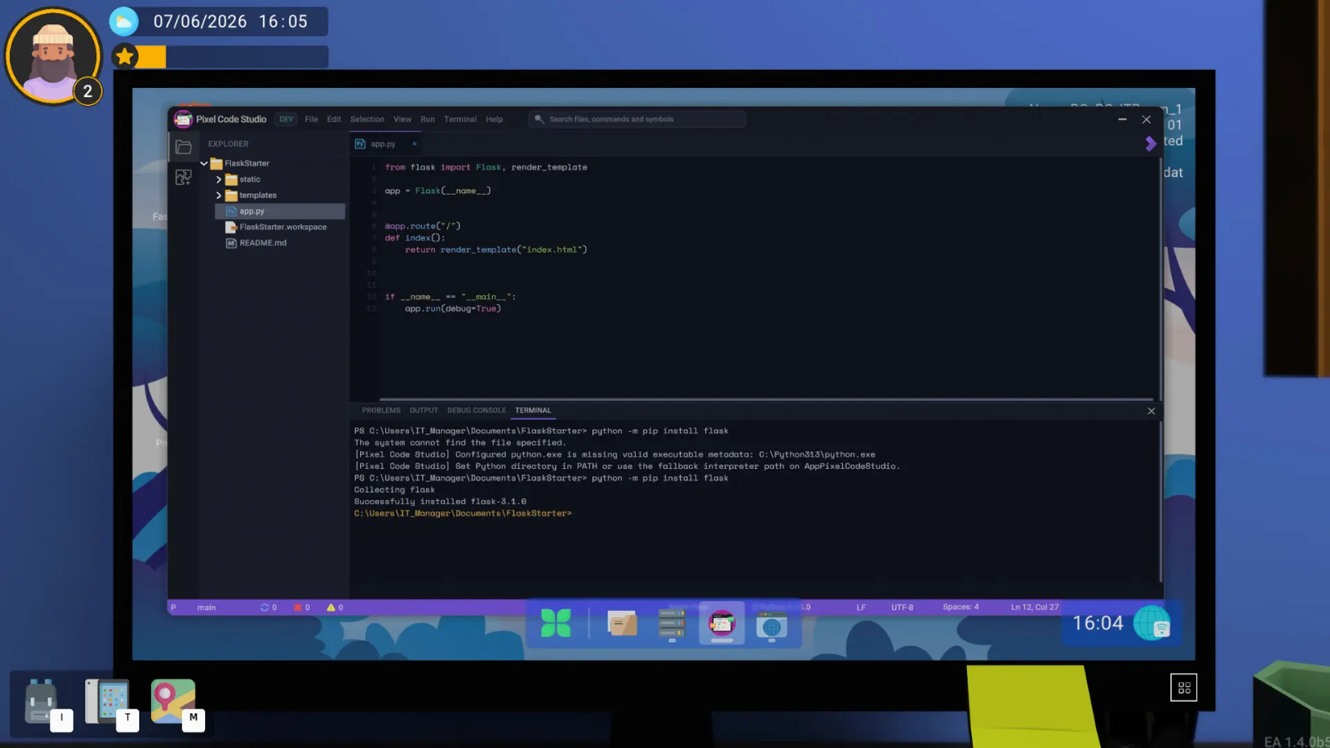Image resolution: width=1330 pixels, height=748 pixels.
Task: Open the web browser globe in the taskbar
Action: click(771, 625)
